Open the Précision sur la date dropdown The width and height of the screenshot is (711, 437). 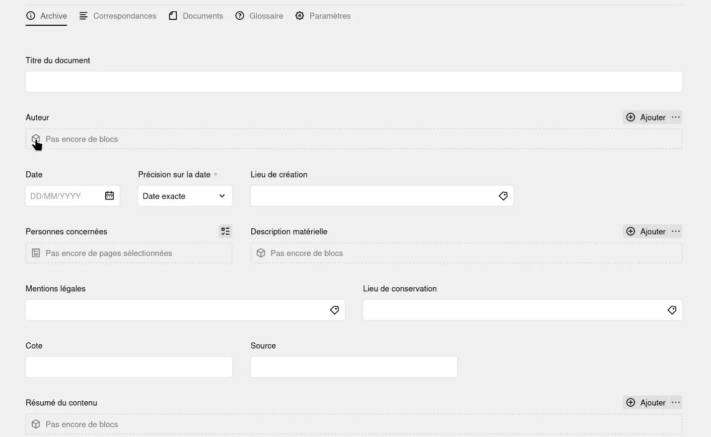point(185,195)
